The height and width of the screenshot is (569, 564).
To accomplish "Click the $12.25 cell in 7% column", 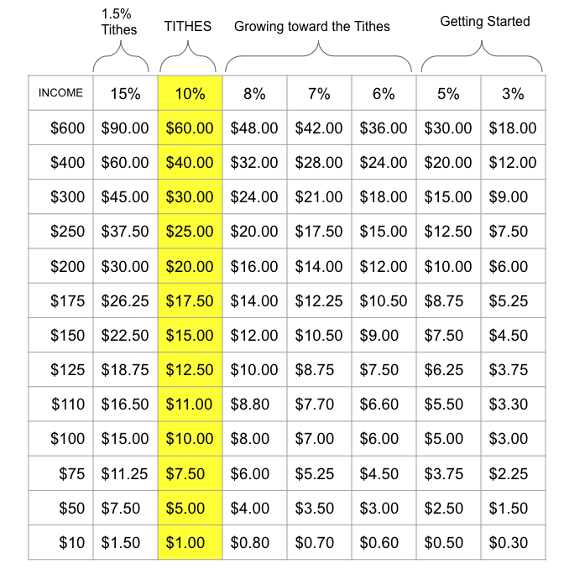I will [319, 300].
